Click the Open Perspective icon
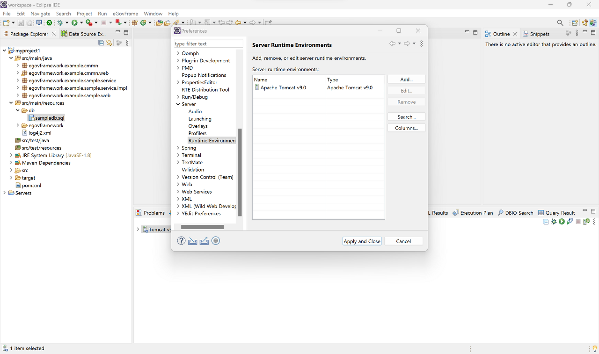This screenshot has width=599, height=354. pos(575,22)
